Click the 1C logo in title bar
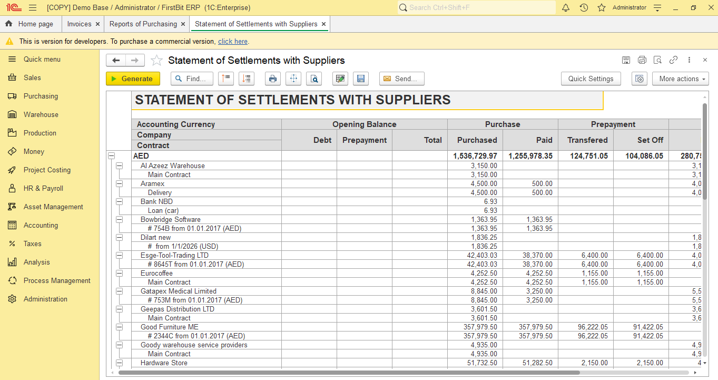The width and height of the screenshot is (718, 380). (13, 8)
